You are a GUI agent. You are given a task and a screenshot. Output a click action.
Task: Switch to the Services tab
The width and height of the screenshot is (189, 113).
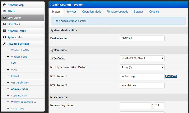(71, 12)
